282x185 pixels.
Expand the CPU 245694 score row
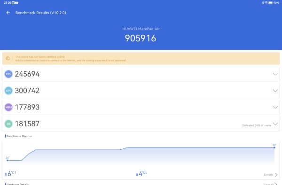(141, 74)
